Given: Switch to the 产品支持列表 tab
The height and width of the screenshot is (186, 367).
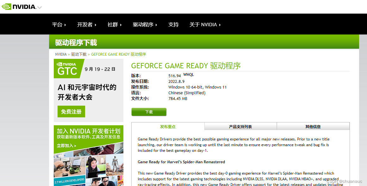Looking at the screenshot, I should coord(240,127).
